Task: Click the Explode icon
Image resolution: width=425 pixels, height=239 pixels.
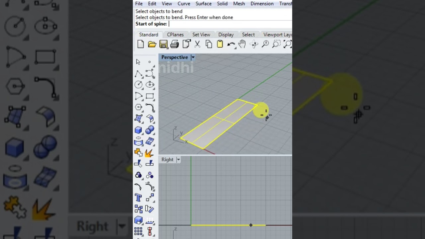Action: [x=149, y=153]
